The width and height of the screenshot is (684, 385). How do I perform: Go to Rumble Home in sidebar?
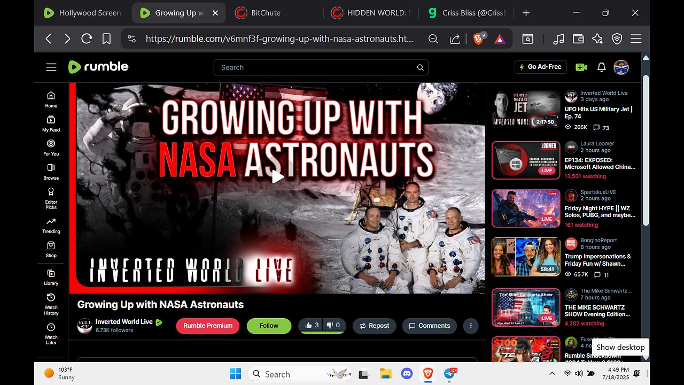coord(51,99)
